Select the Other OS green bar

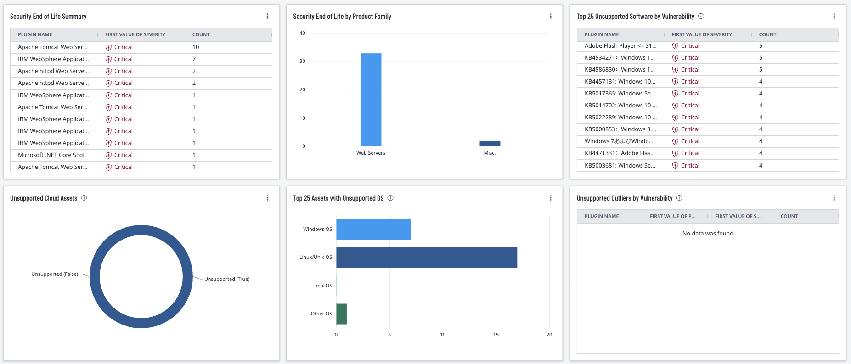tap(341, 314)
